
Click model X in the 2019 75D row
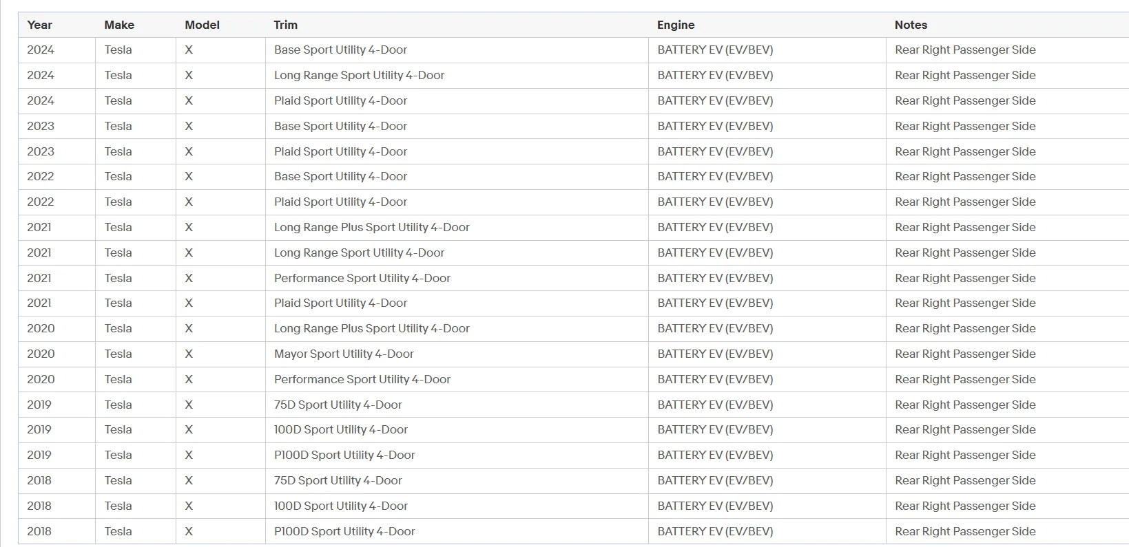(189, 405)
